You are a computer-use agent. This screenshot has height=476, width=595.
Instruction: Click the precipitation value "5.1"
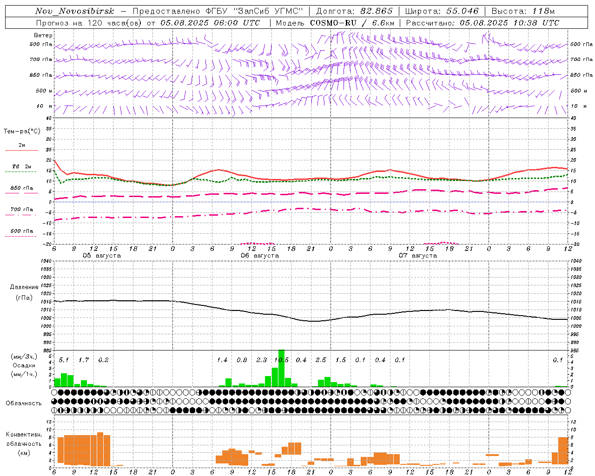coord(64,360)
